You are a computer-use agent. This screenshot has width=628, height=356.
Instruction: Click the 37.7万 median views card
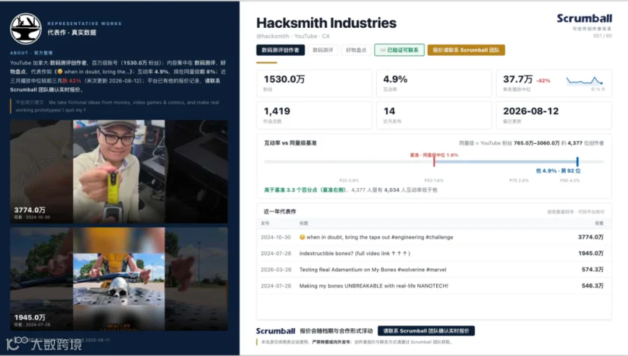(553, 83)
